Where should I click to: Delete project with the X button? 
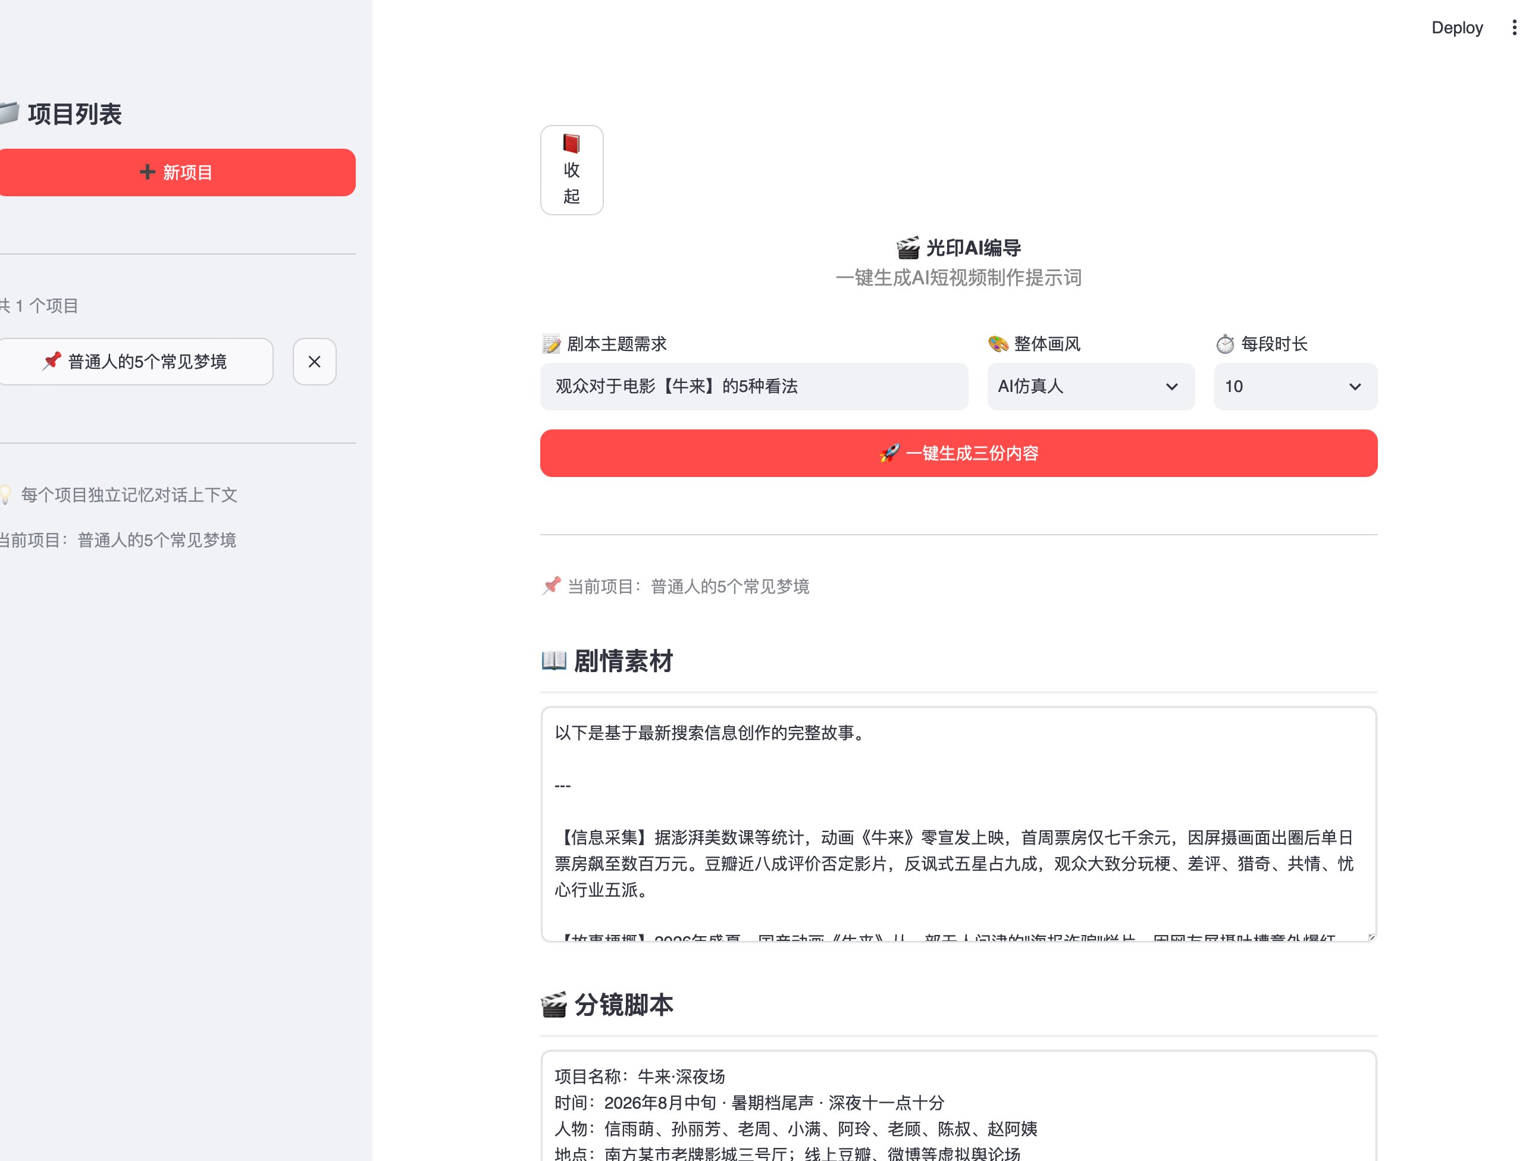[315, 362]
